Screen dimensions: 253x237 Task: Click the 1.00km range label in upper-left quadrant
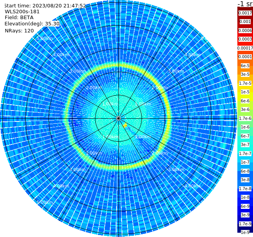tap(111, 104)
